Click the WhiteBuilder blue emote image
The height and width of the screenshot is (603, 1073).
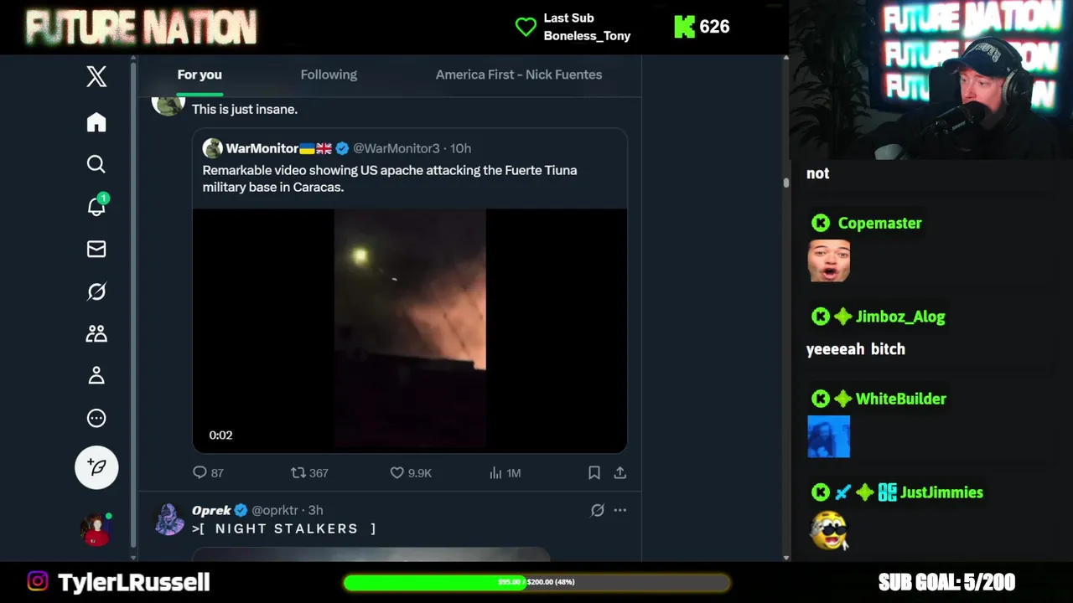click(x=829, y=436)
